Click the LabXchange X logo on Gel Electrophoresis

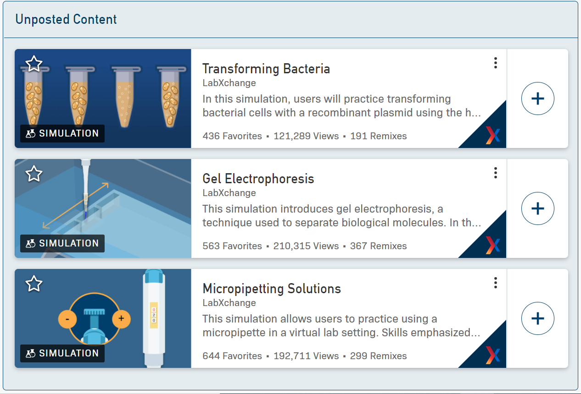pyautogui.click(x=493, y=246)
